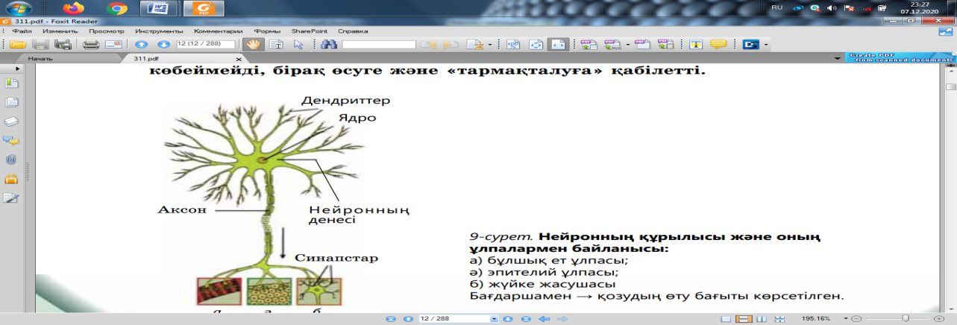Open the Signatures panel in left sidebar
The image size is (957, 325).
tap(11, 198)
